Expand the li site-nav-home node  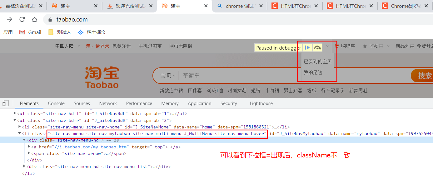click(20, 127)
